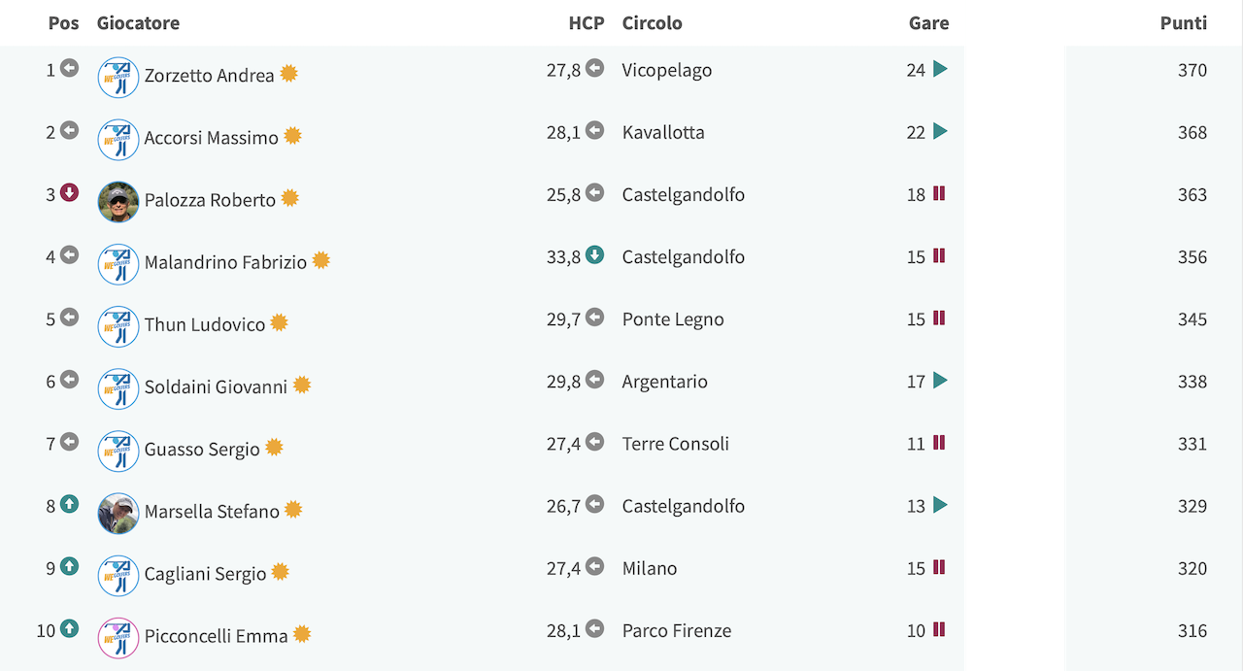Image resolution: width=1243 pixels, height=671 pixels.
Task: Click the orange star badge next to Zorzetto Andrea
Action: (x=288, y=74)
